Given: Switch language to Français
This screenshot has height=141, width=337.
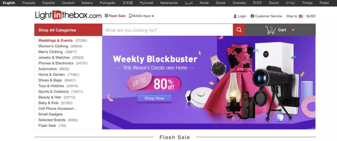Looking at the screenshot, I should point(29,3).
